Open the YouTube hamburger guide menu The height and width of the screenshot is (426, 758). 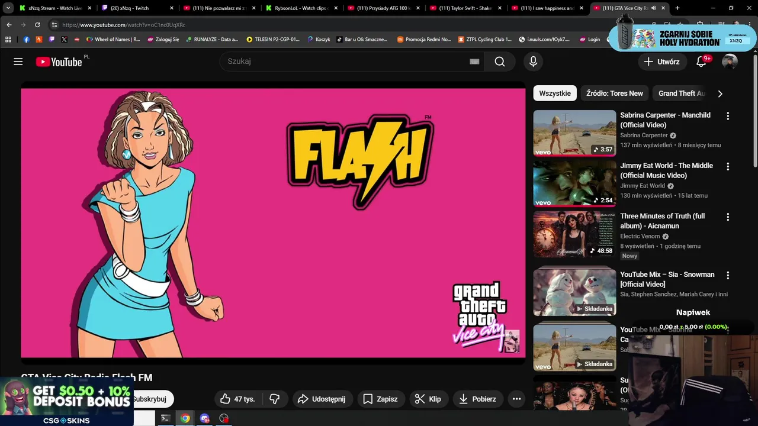pyautogui.click(x=18, y=62)
